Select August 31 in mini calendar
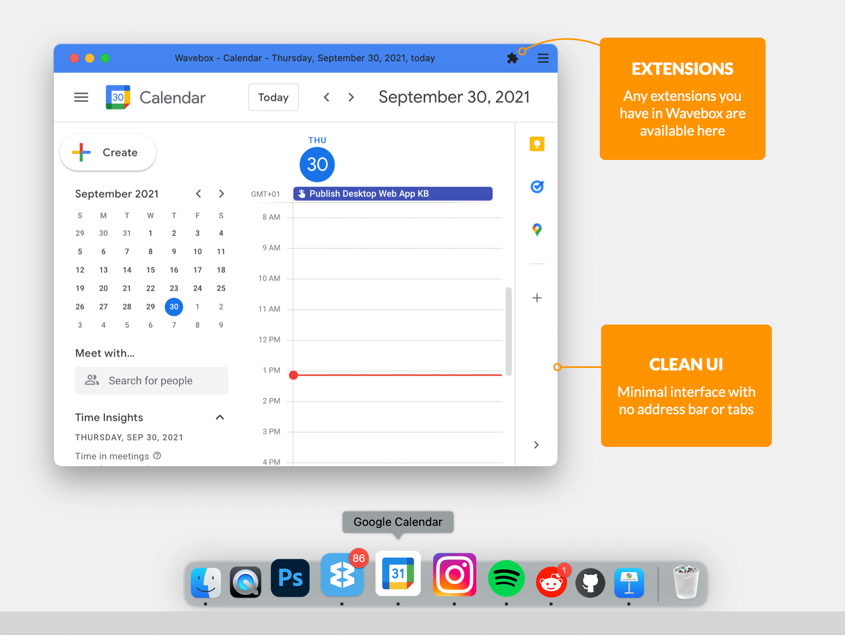This screenshot has height=635, width=845. (127, 233)
